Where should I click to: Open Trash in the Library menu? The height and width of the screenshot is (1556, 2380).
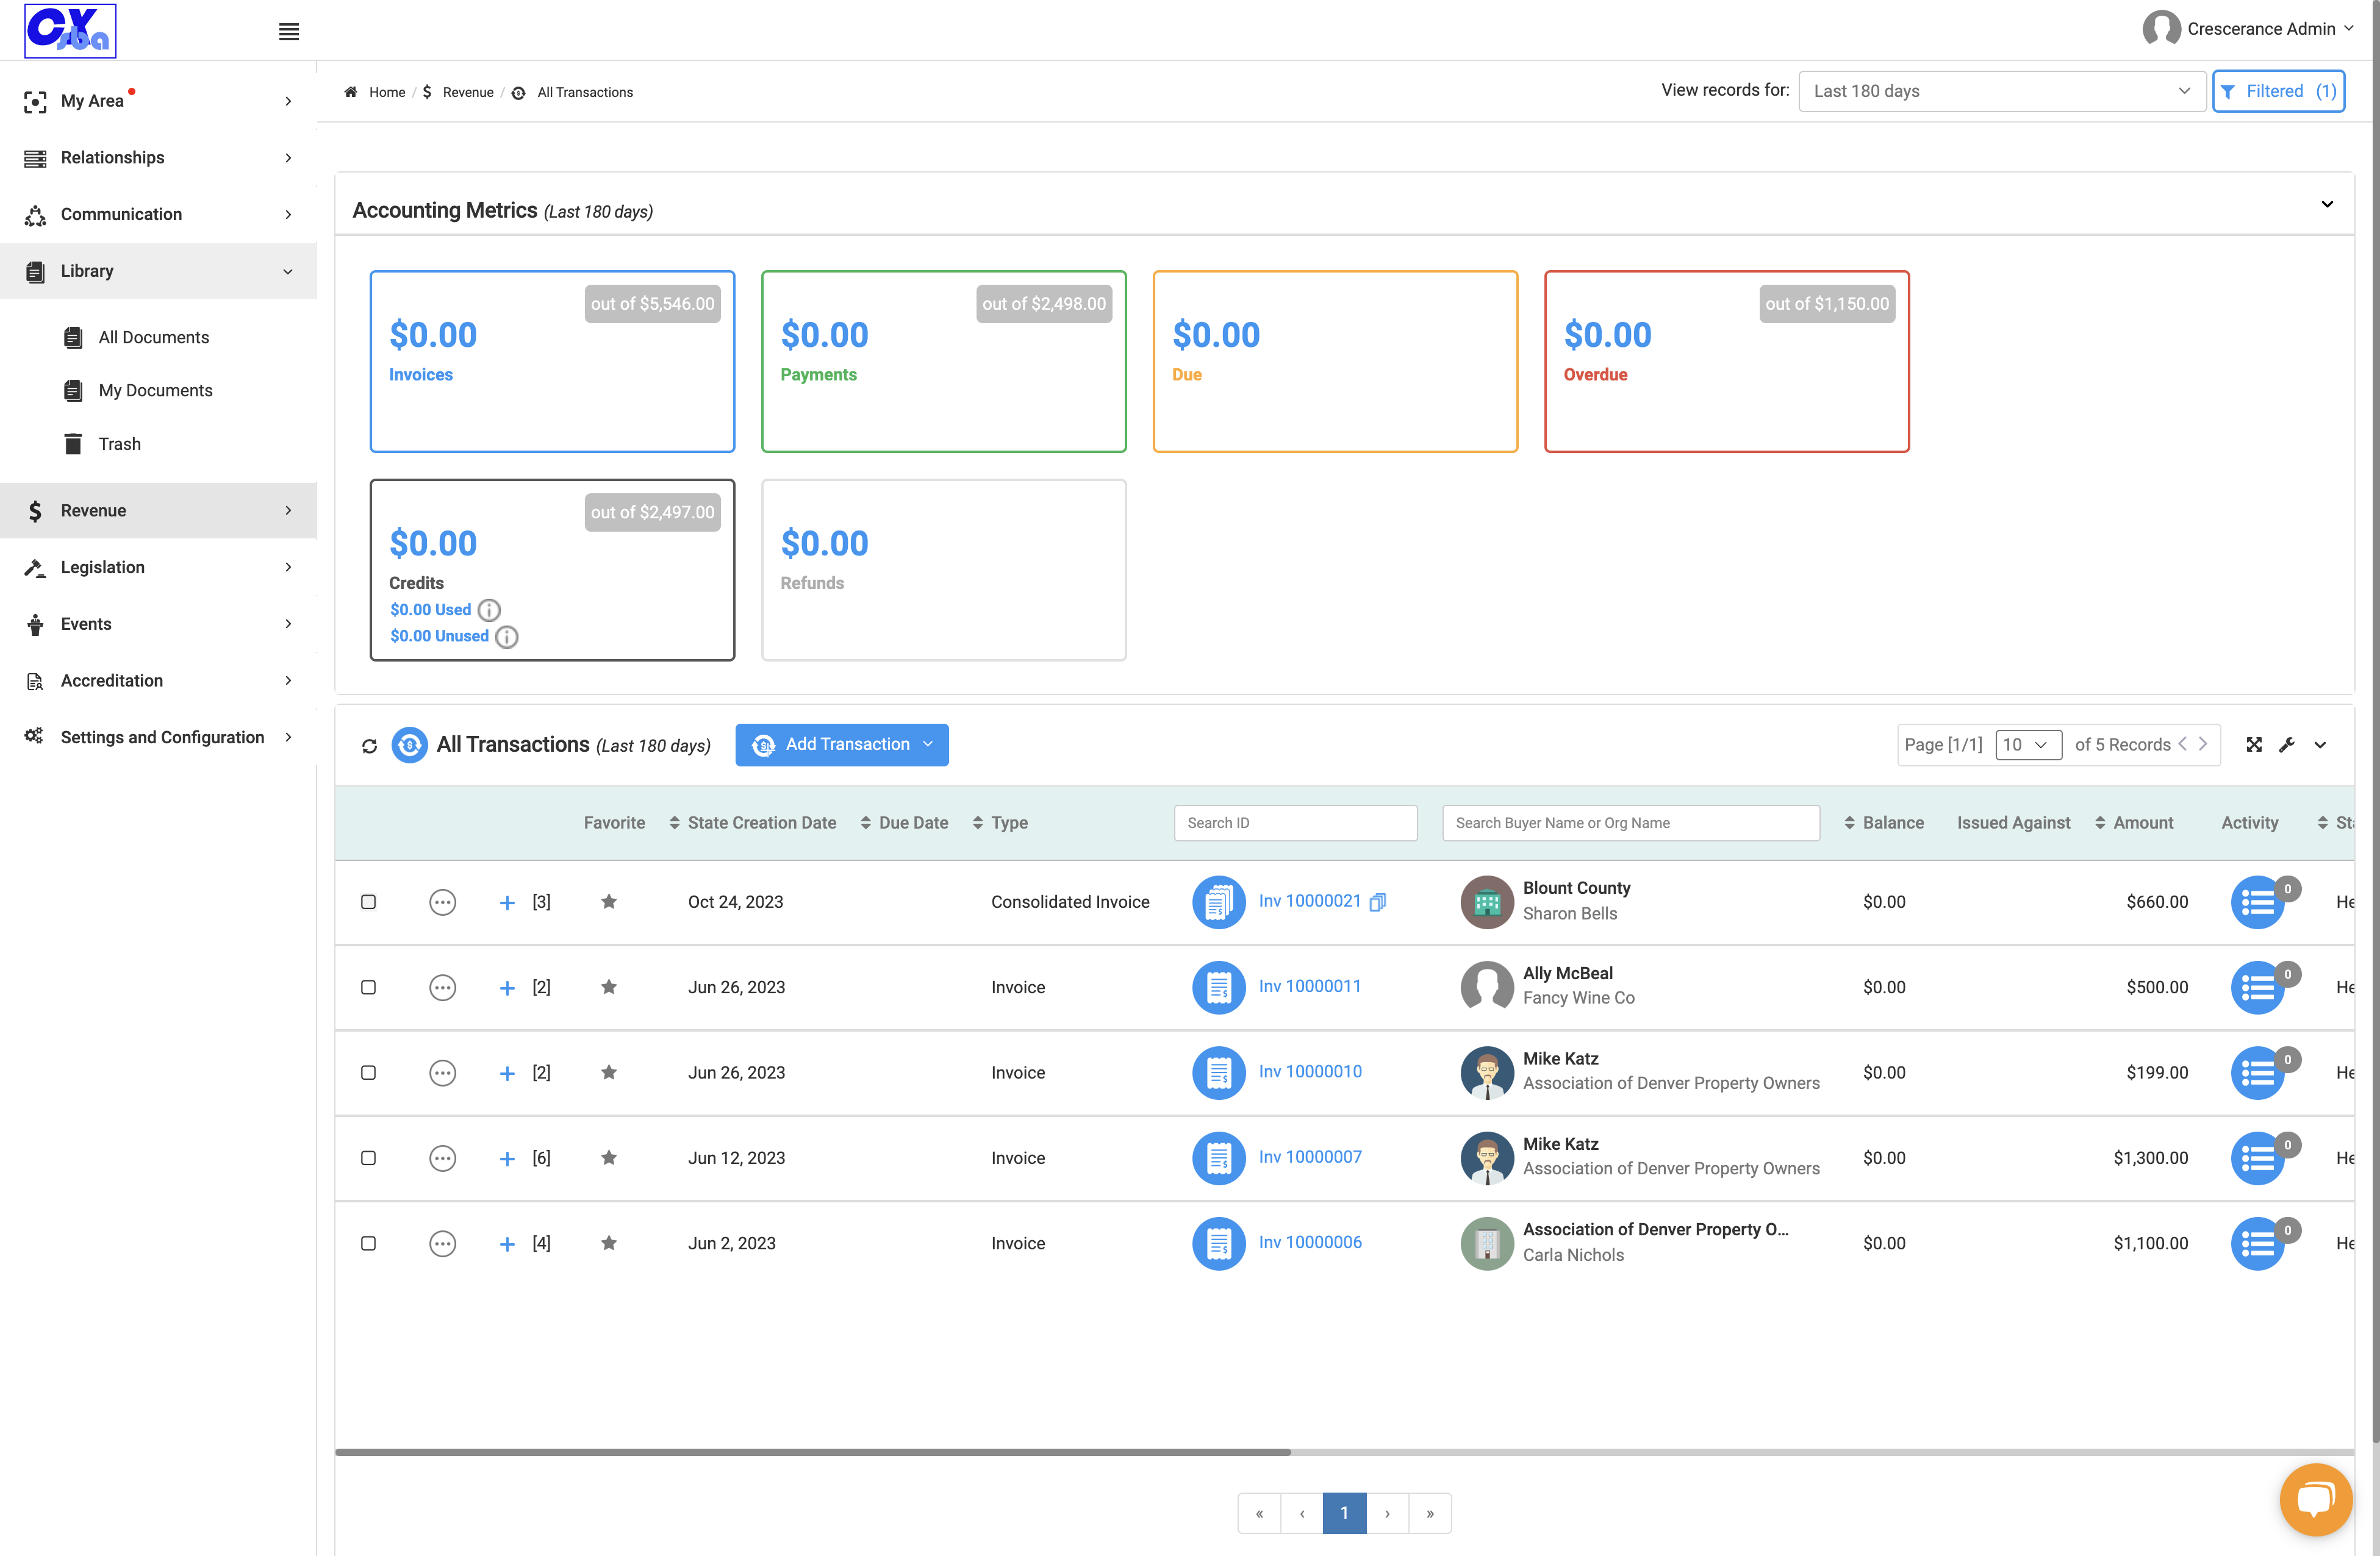point(120,444)
